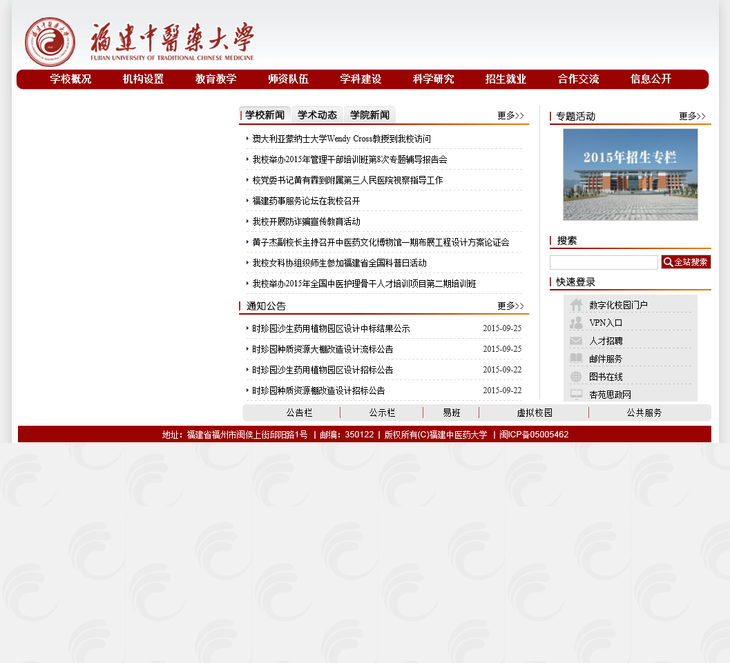Viewport: 730px width, 663px height.
Task: Open the 科学研究 menu
Action: tap(434, 79)
